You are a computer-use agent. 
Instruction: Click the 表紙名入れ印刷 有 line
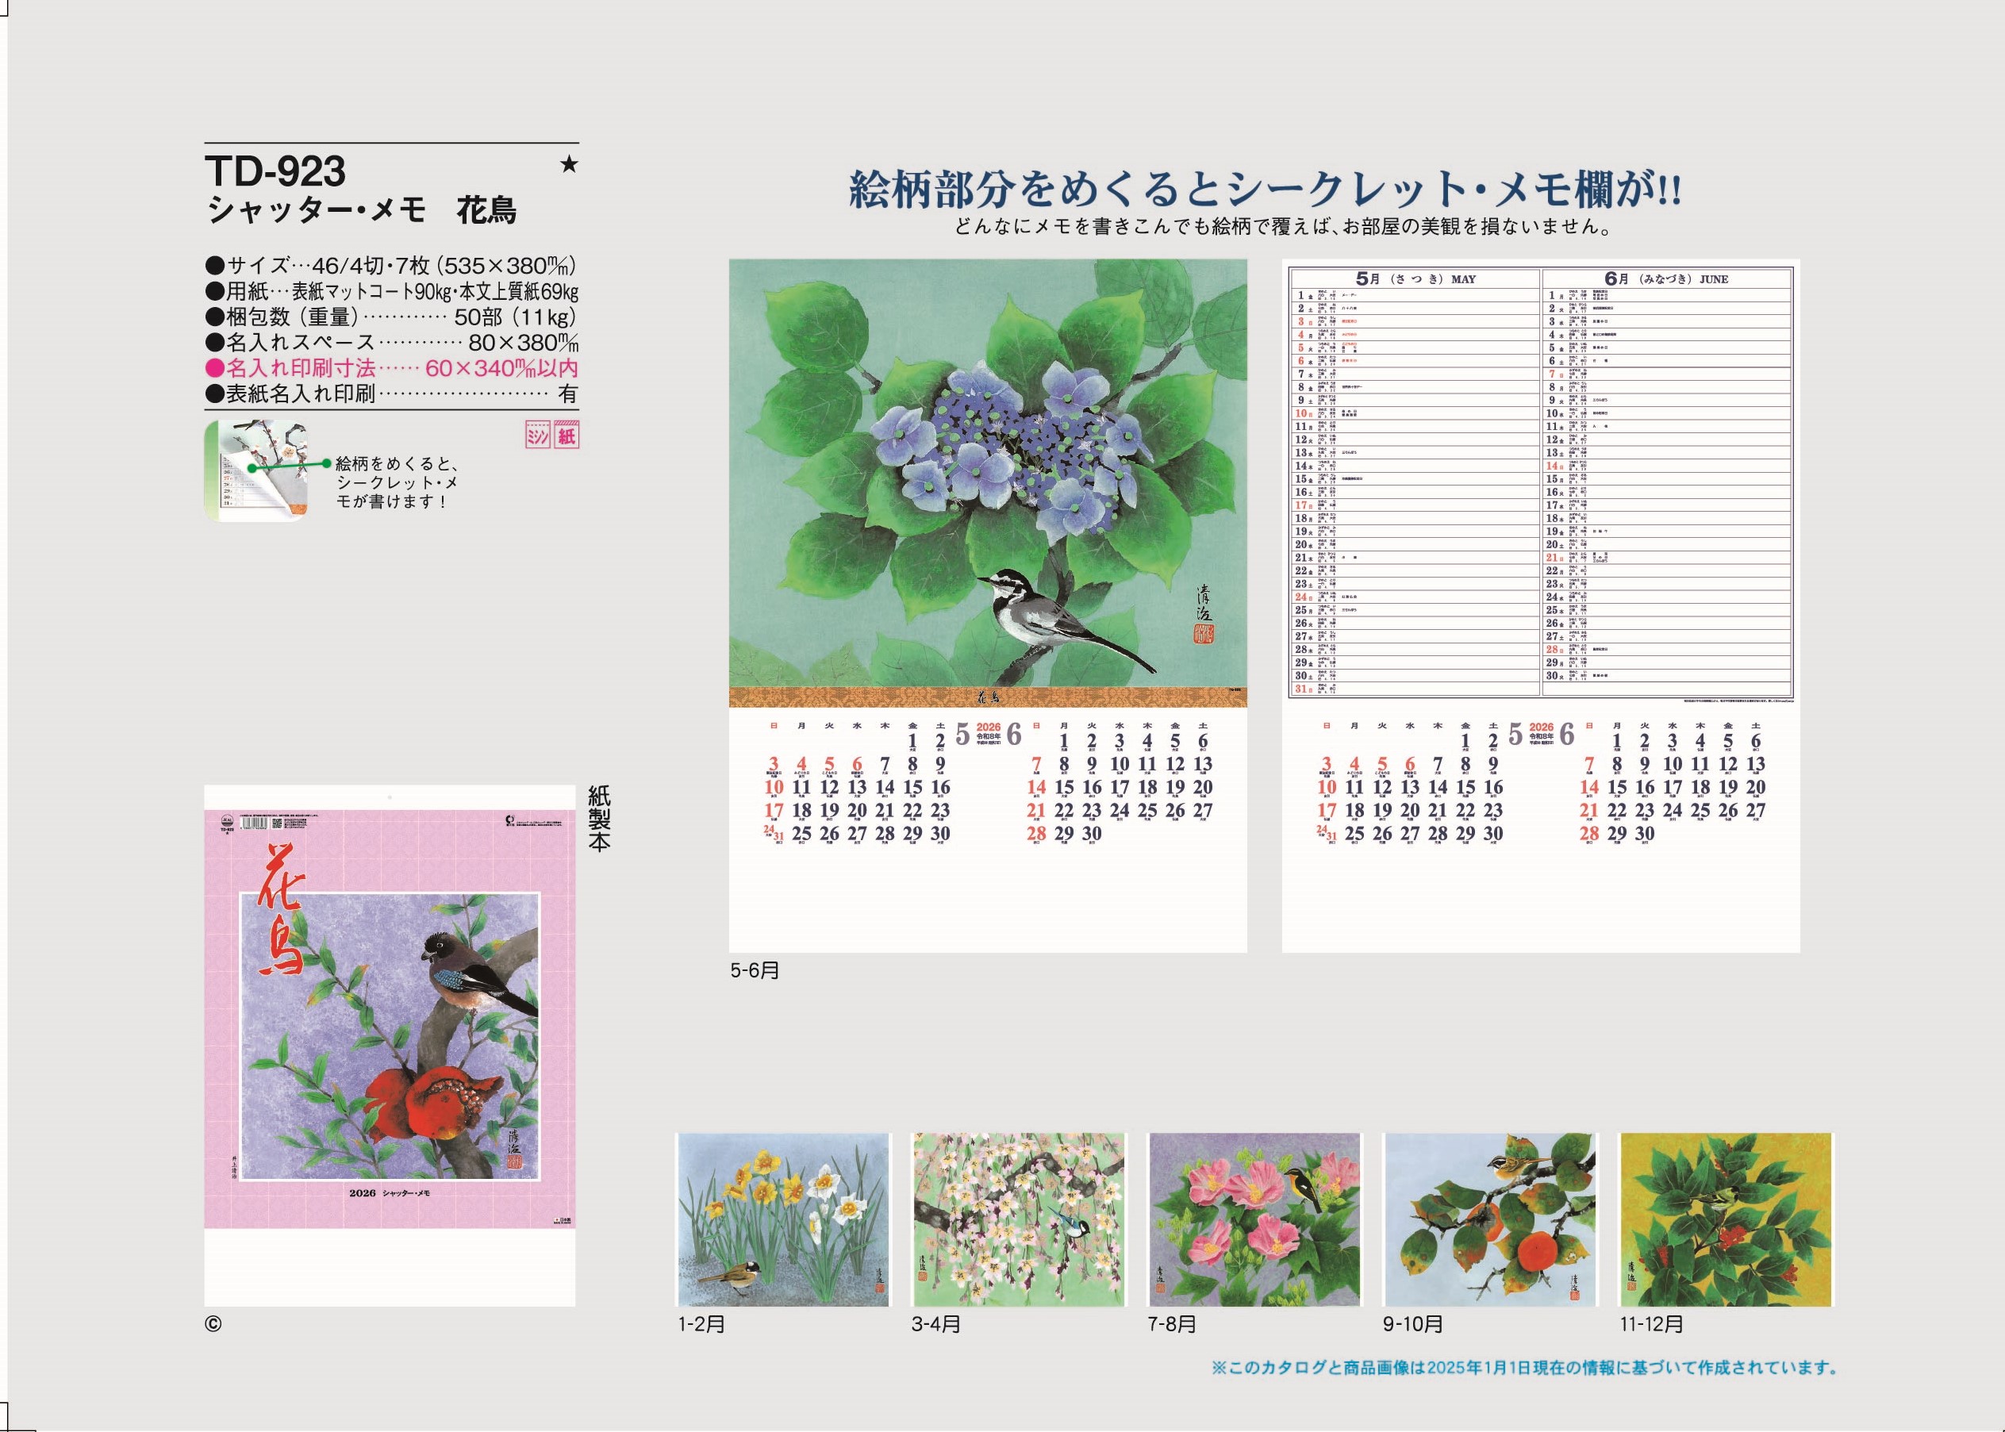tap(391, 394)
